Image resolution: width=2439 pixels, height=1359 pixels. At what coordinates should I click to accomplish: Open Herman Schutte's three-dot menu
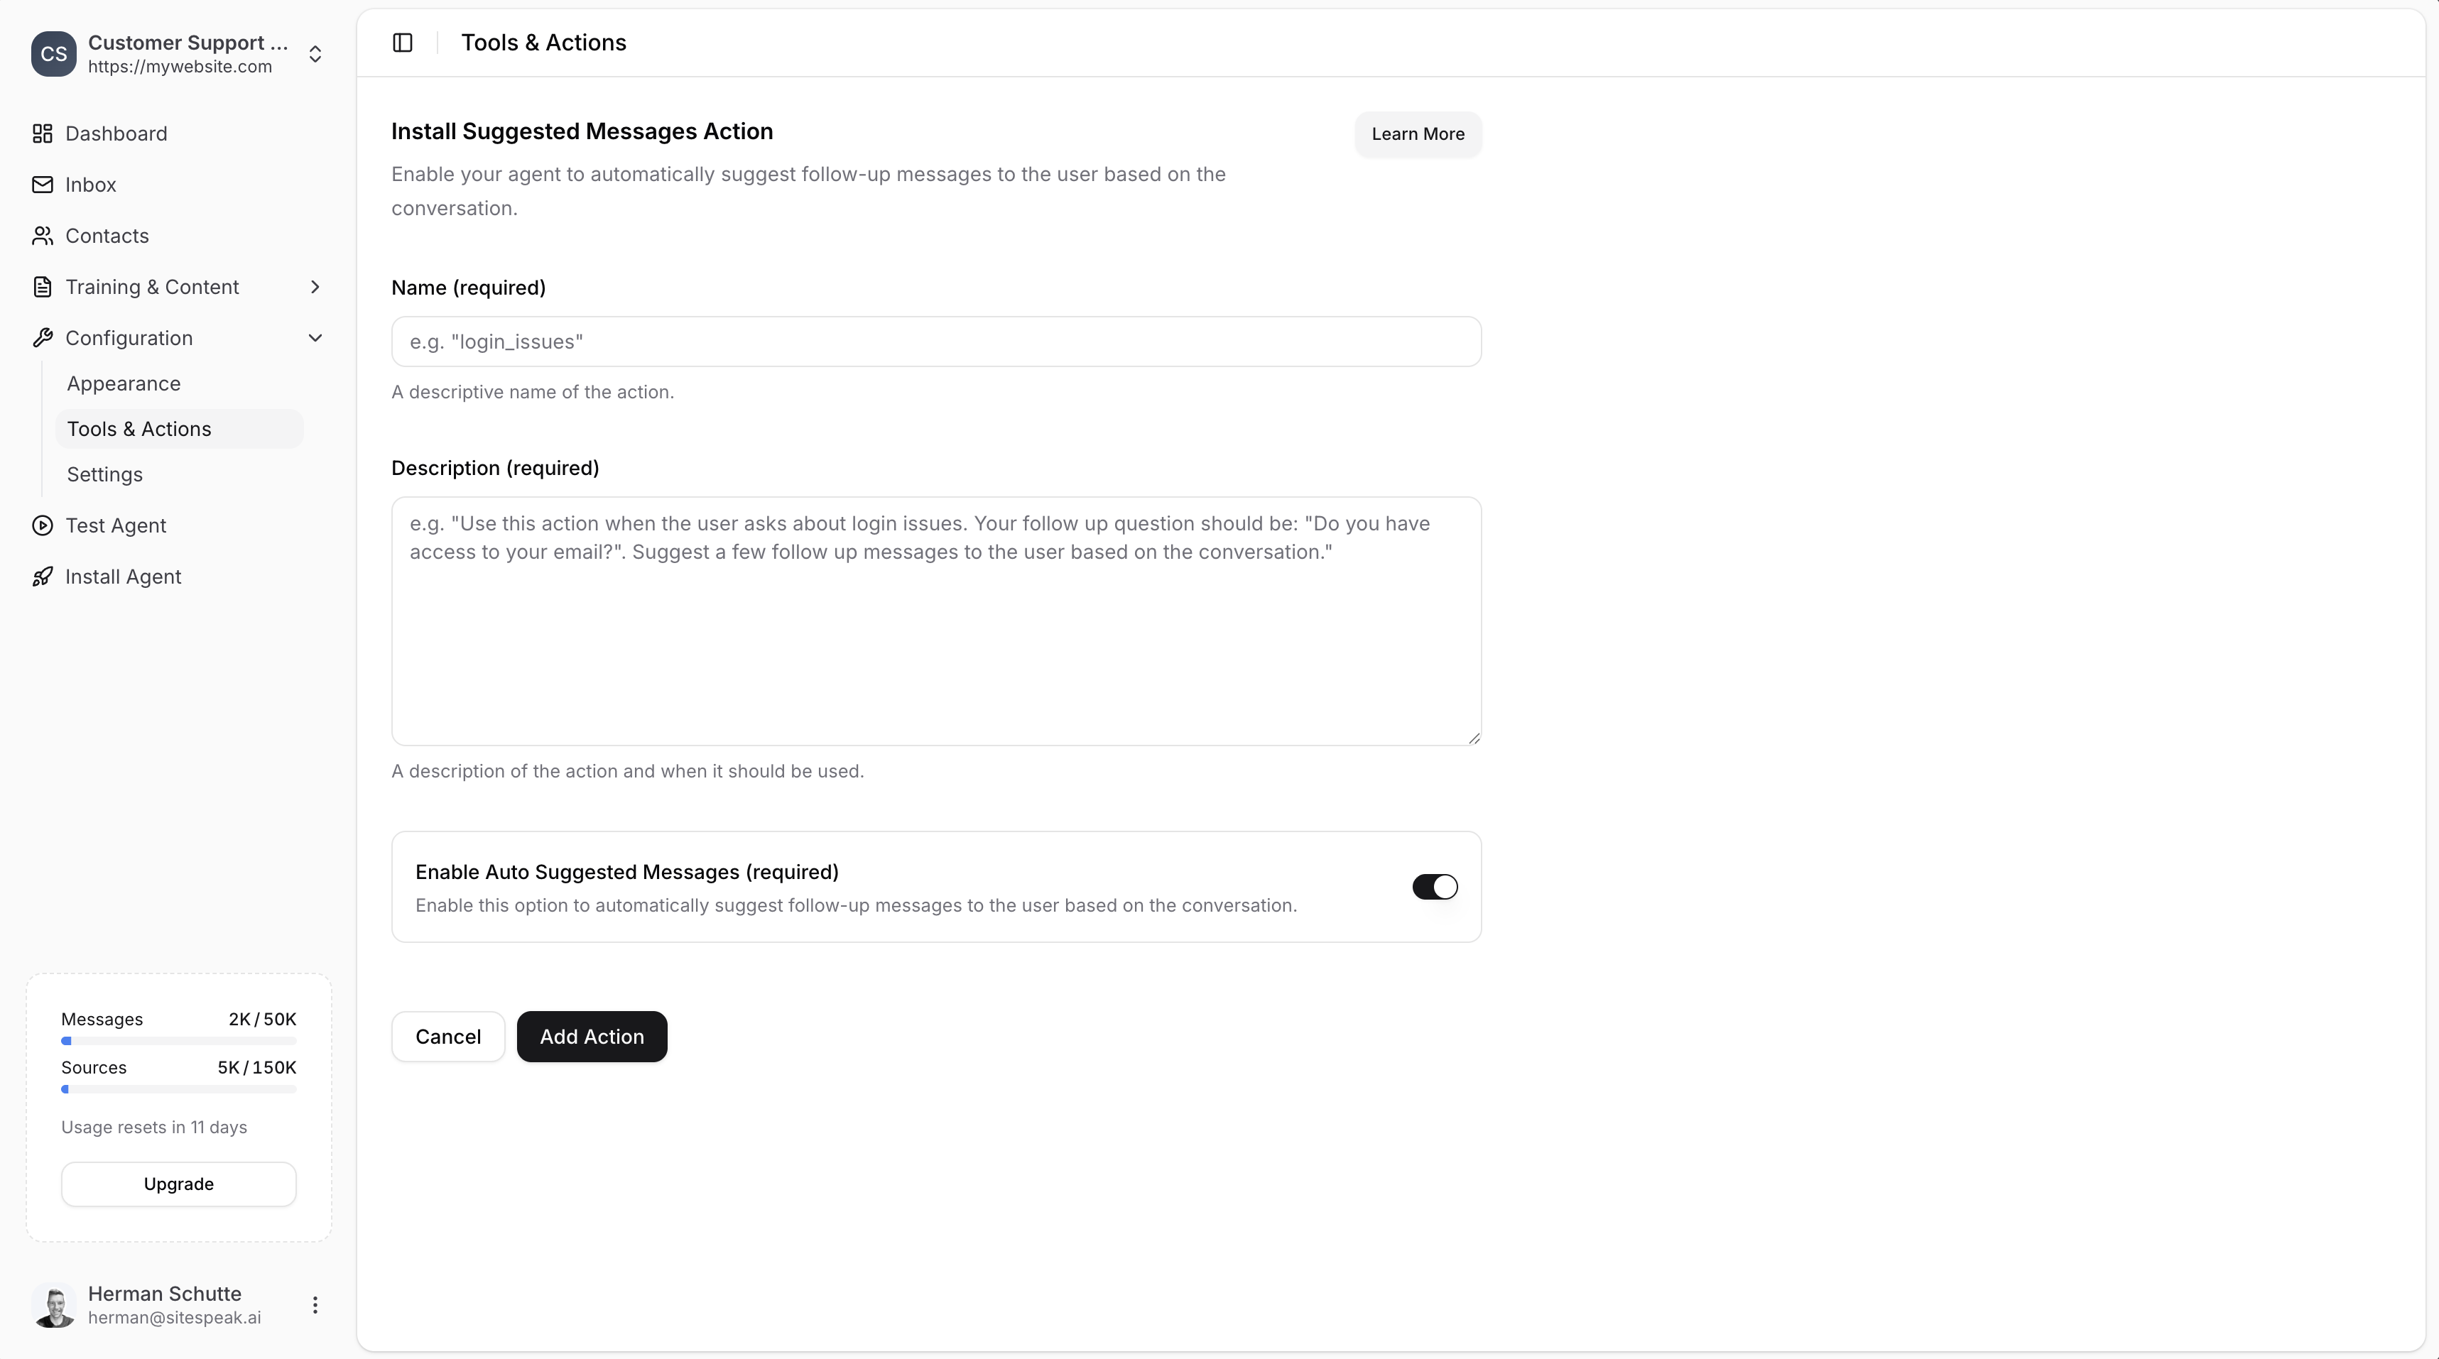[x=315, y=1305]
